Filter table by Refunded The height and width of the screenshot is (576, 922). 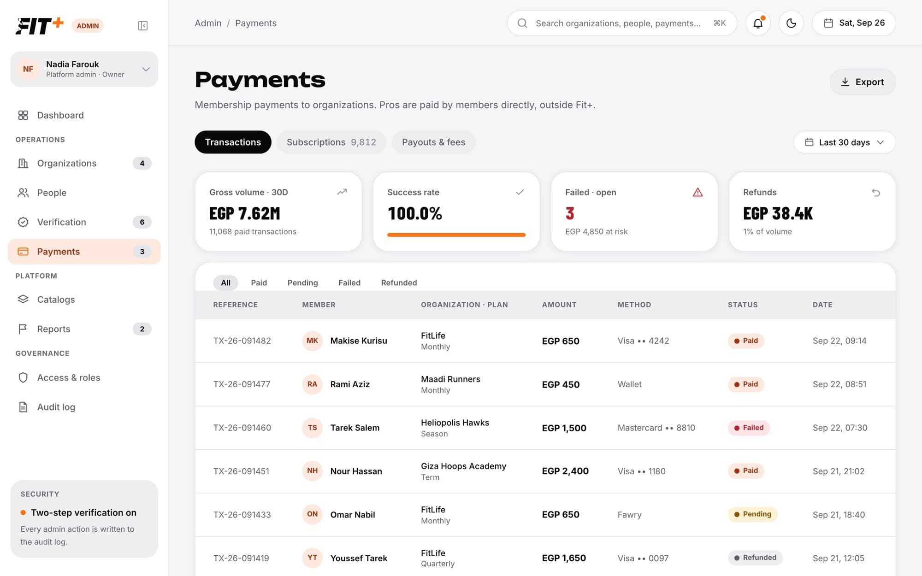pos(399,282)
